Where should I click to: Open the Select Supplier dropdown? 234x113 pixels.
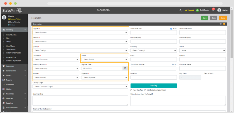(80, 32)
